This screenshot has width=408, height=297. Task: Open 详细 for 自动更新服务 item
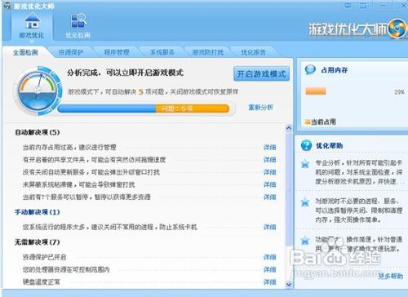[269, 172]
